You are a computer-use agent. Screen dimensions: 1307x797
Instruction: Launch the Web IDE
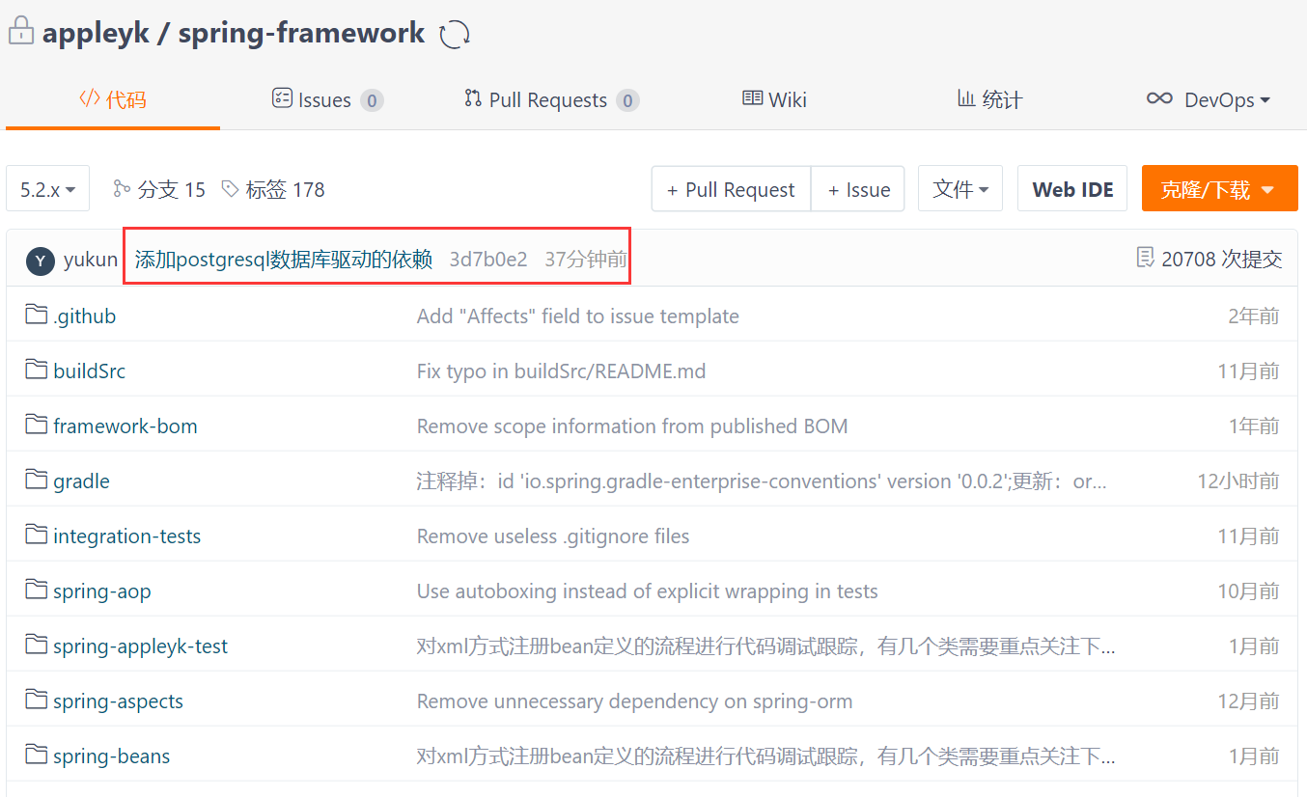tap(1071, 188)
